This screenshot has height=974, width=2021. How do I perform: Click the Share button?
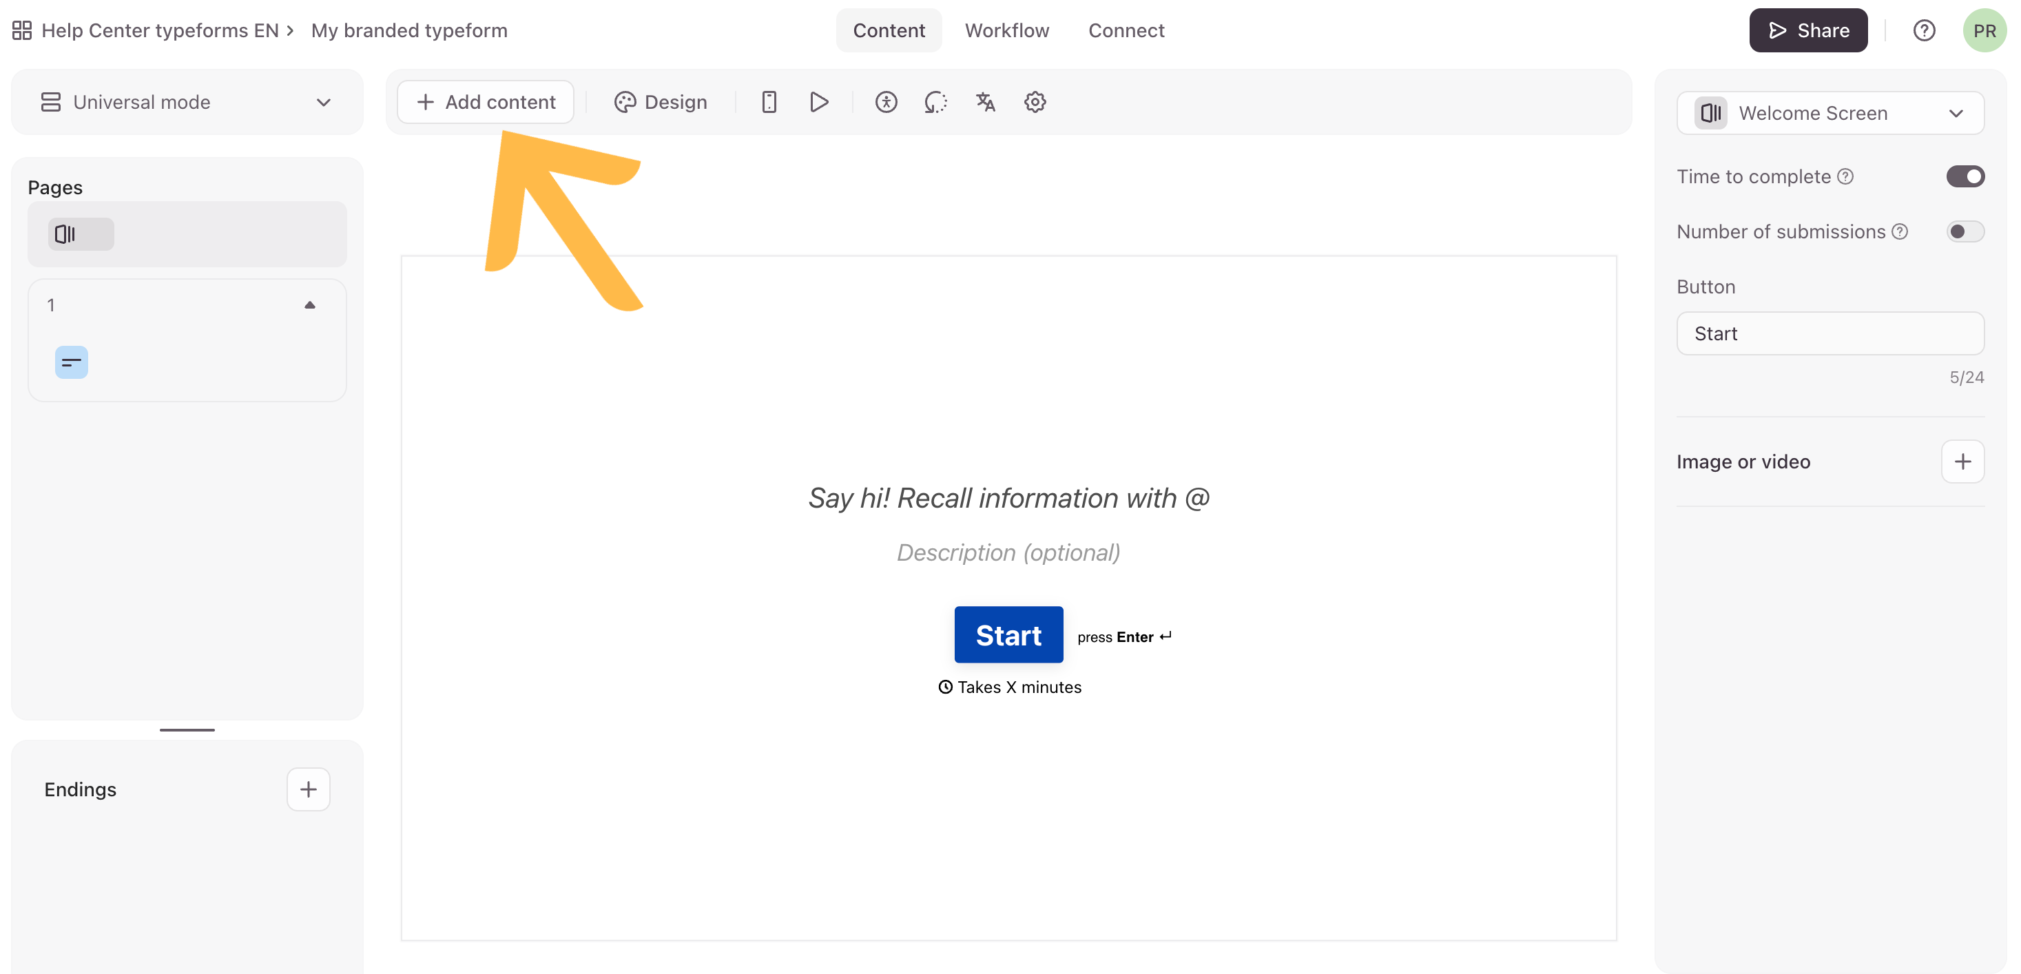click(1807, 30)
